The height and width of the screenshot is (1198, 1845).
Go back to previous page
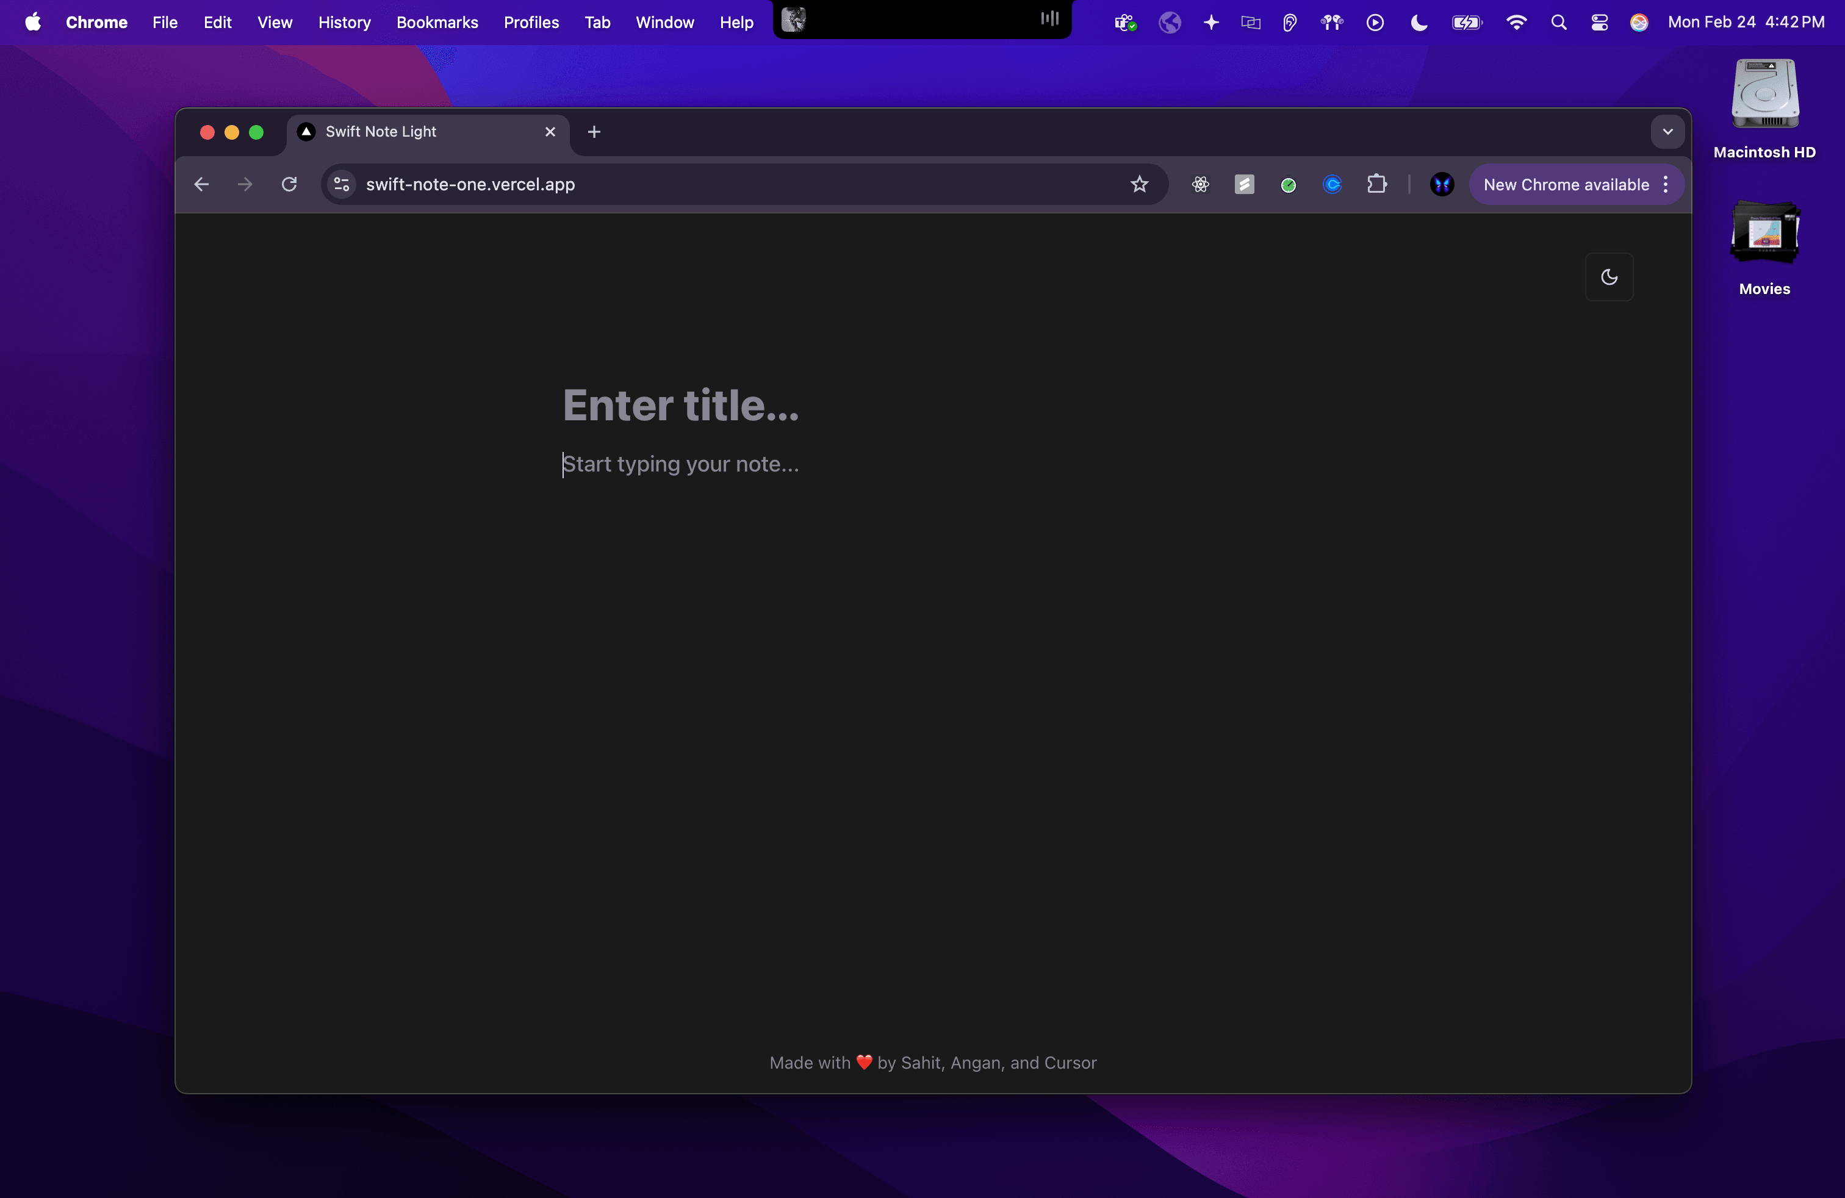(x=201, y=184)
